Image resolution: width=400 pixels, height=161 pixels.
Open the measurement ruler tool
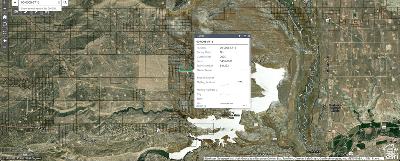click(25, 12)
